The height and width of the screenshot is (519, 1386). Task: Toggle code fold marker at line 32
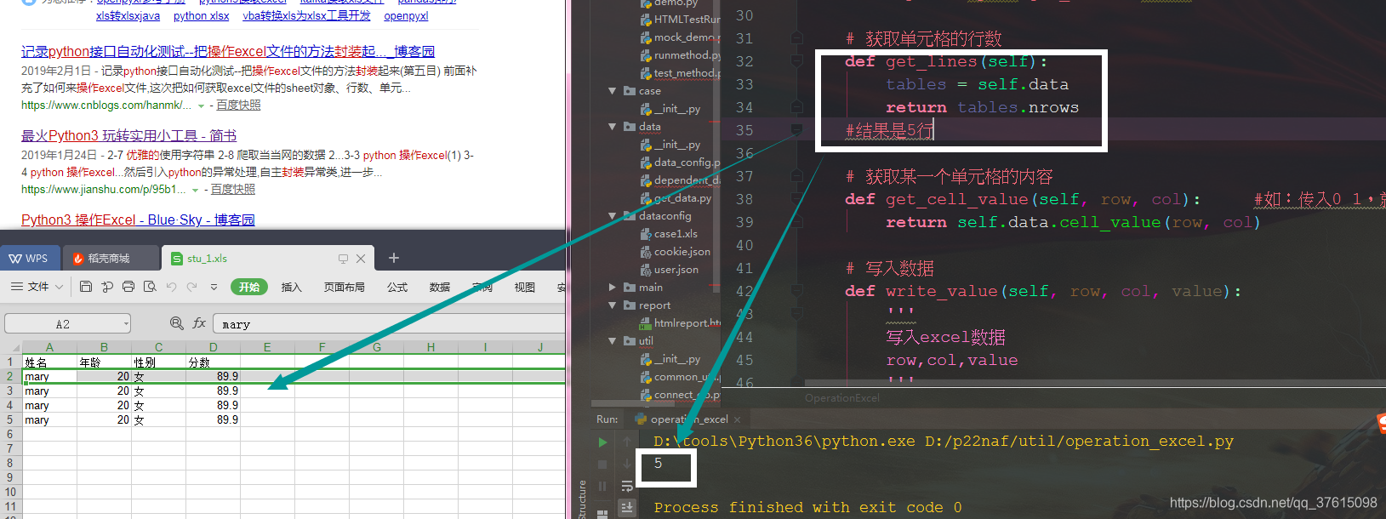point(797,60)
